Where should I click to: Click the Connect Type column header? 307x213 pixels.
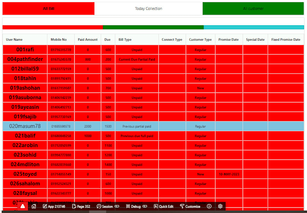[172, 39]
